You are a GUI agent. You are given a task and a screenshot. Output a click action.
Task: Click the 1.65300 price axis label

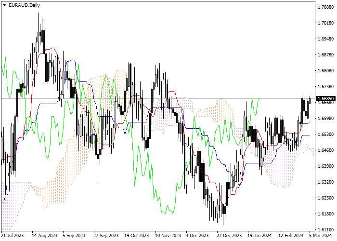point(325,134)
